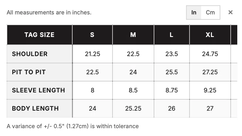This screenshot has width=242, height=136.
Task: Click the BODY LENGTH row label
Action: click(x=35, y=108)
